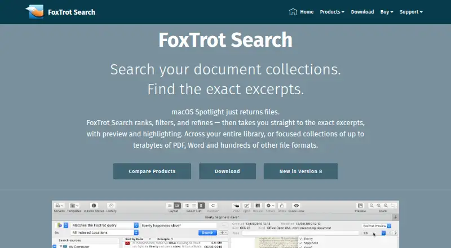Open the Excerpts dropdown
The height and width of the screenshot is (248, 451).
click(165, 239)
